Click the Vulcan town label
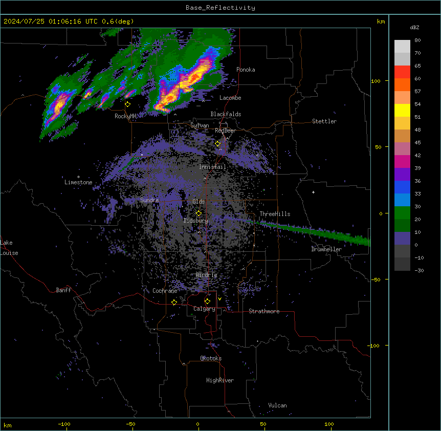 tap(277, 405)
